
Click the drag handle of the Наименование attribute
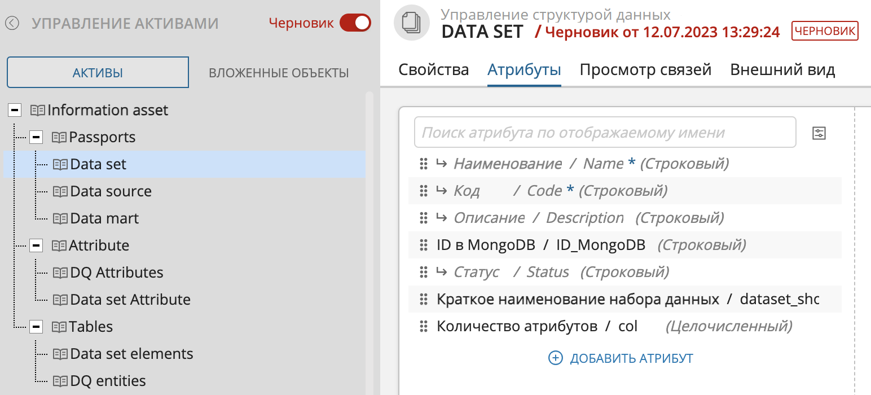(424, 163)
